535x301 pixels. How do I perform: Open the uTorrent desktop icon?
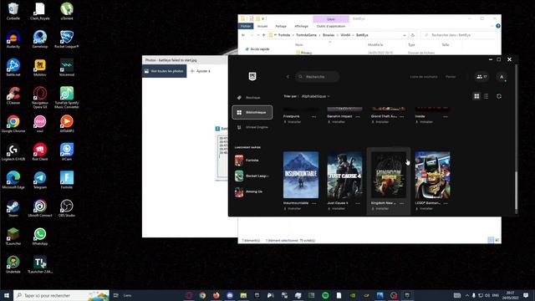[x=67, y=11]
